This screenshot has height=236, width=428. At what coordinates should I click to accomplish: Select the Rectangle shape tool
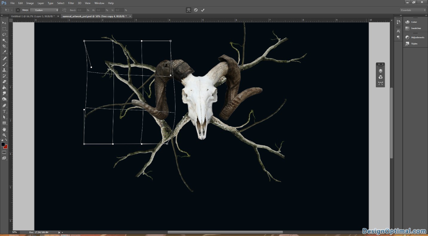pyautogui.click(x=4, y=123)
